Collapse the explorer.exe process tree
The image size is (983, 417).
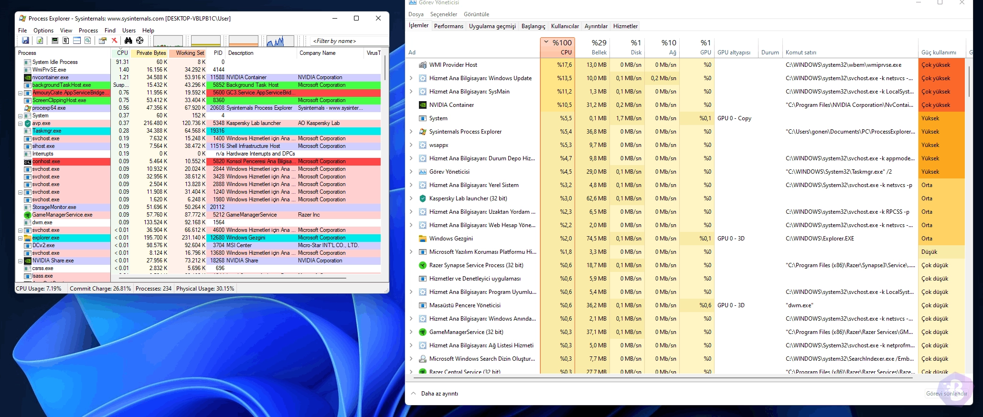pyautogui.click(x=21, y=238)
